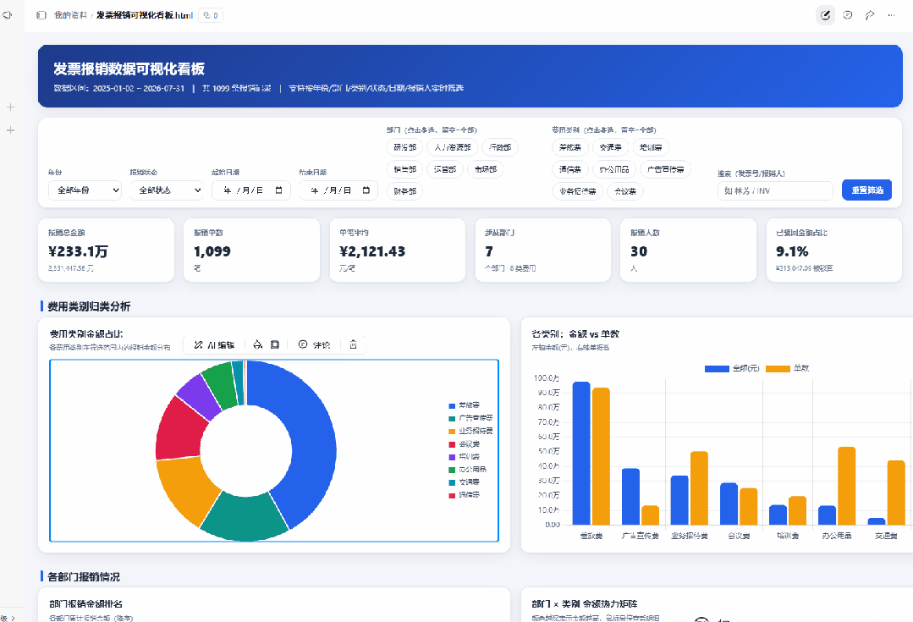Image resolution: width=913 pixels, height=622 pixels.
Task: Click the blue legend swatch in the donut chart
Action: coord(452,406)
